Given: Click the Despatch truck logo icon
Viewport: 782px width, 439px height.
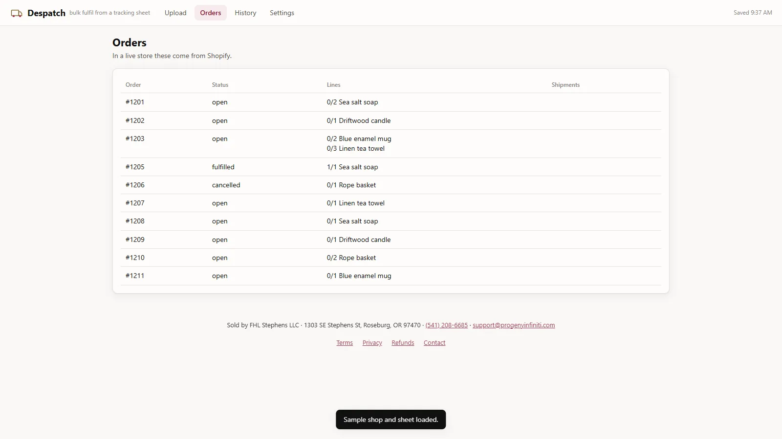Looking at the screenshot, I should pos(17,13).
